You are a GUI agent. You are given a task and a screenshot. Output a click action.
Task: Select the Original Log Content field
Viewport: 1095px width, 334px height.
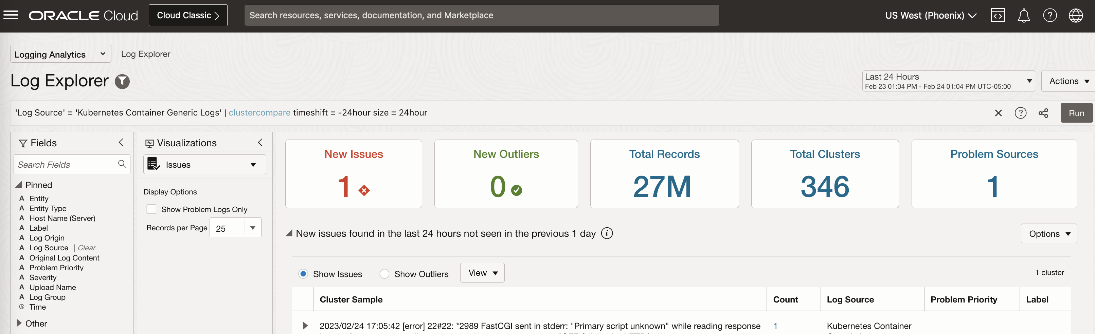(64, 258)
